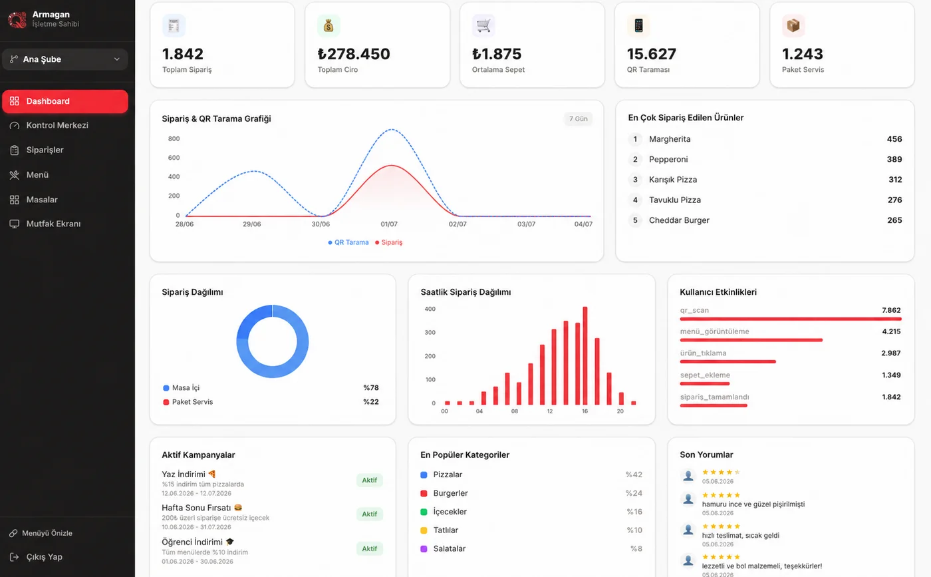The height and width of the screenshot is (577, 931).
Task: Click the Pizzalar blue category swatch
Action: point(424,475)
